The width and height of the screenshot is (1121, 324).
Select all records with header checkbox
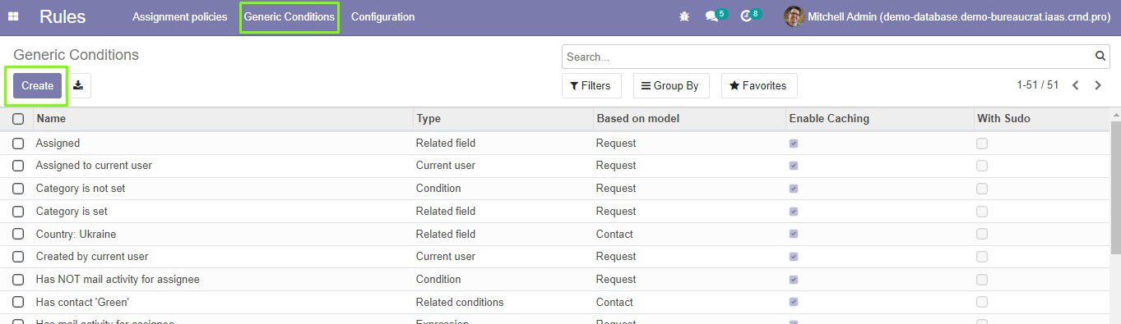click(18, 119)
